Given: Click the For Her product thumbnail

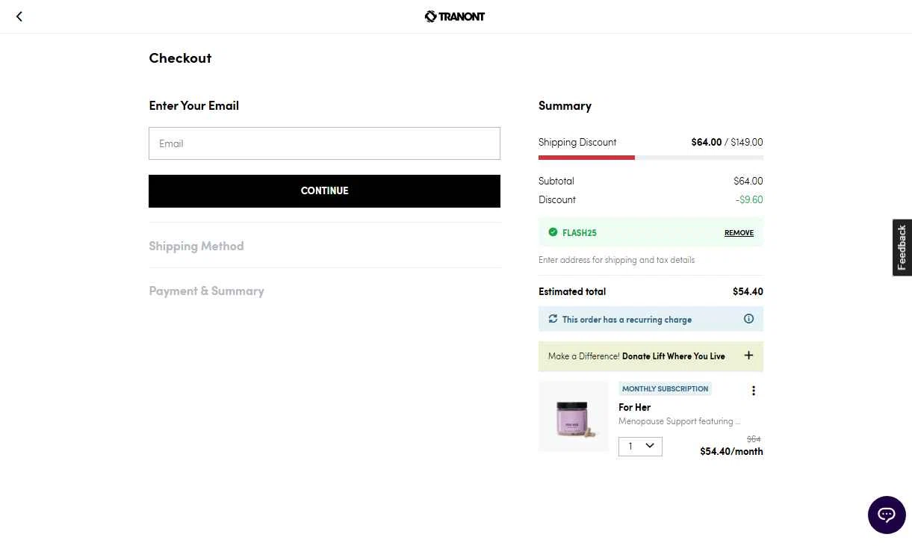Looking at the screenshot, I should click(x=574, y=417).
